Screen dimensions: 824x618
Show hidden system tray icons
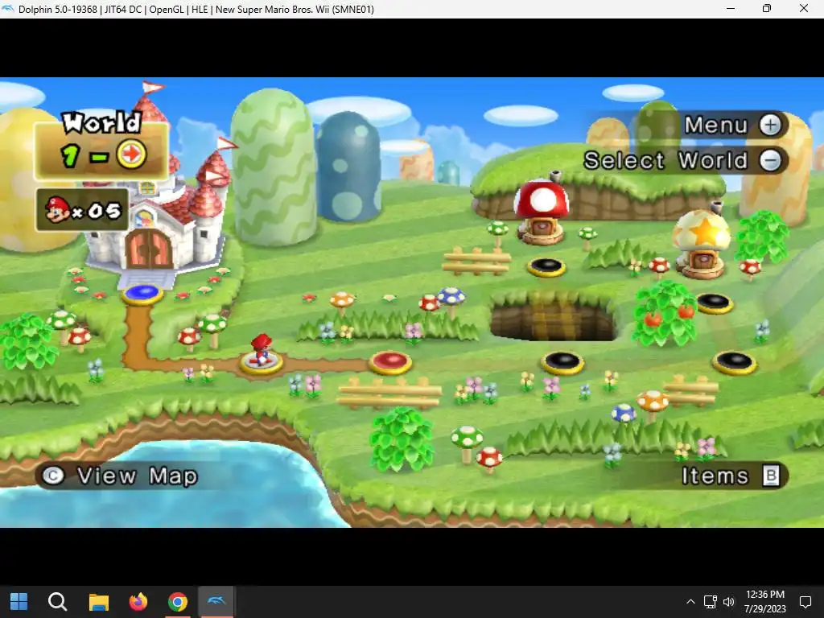point(690,602)
